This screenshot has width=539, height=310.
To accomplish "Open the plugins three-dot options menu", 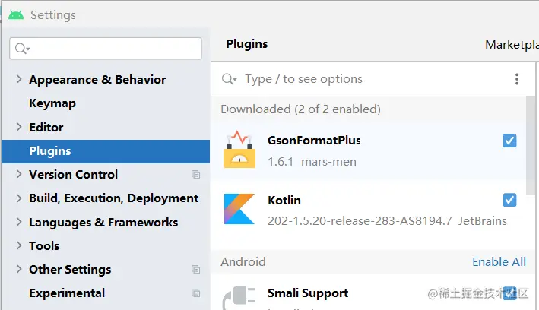I will pos(517,79).
